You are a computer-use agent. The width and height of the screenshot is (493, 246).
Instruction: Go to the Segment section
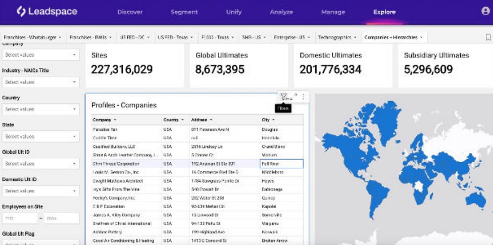click(184, 12)
